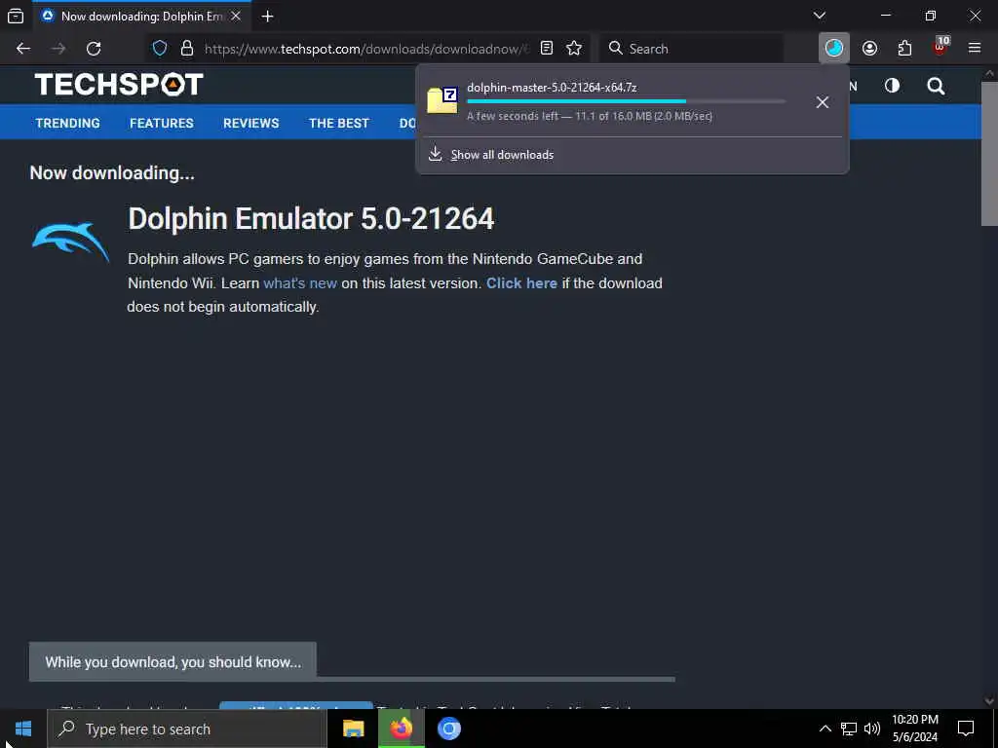The width and height of the screenshot is (998, 748).
Task: Click the page vertical scrollbar thumb
Action: [x=989, y=153]
